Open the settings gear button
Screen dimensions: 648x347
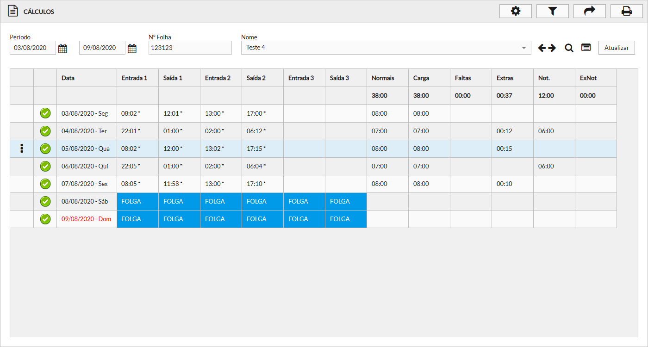point(515,11)
